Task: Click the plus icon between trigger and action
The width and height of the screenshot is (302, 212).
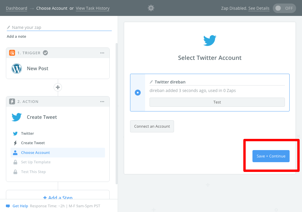Action: (58, 87)
